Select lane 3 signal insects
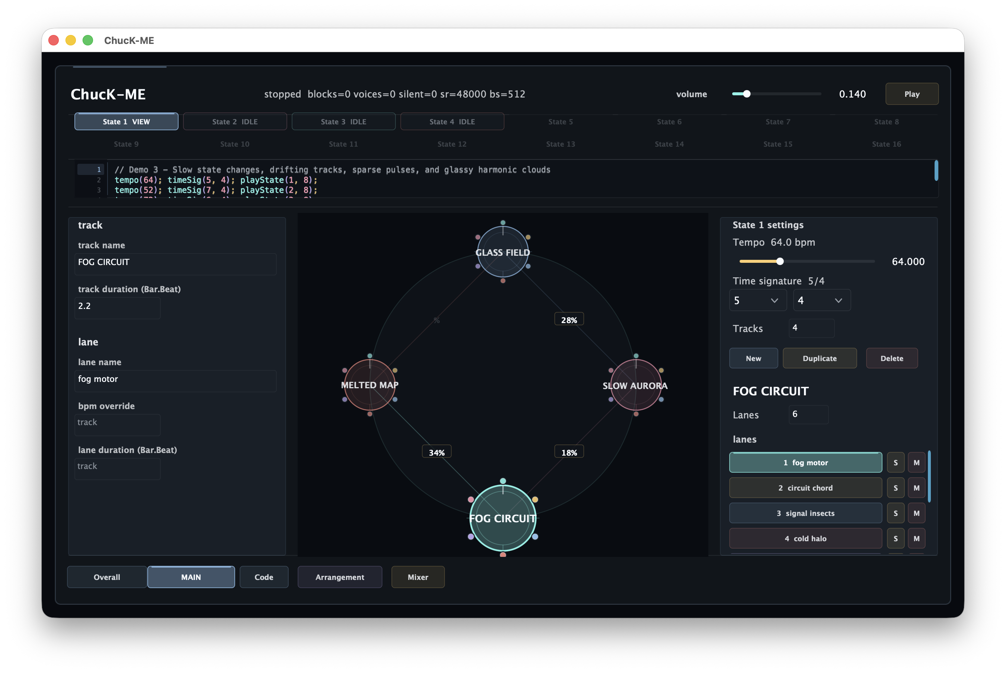 coord(805,513)
